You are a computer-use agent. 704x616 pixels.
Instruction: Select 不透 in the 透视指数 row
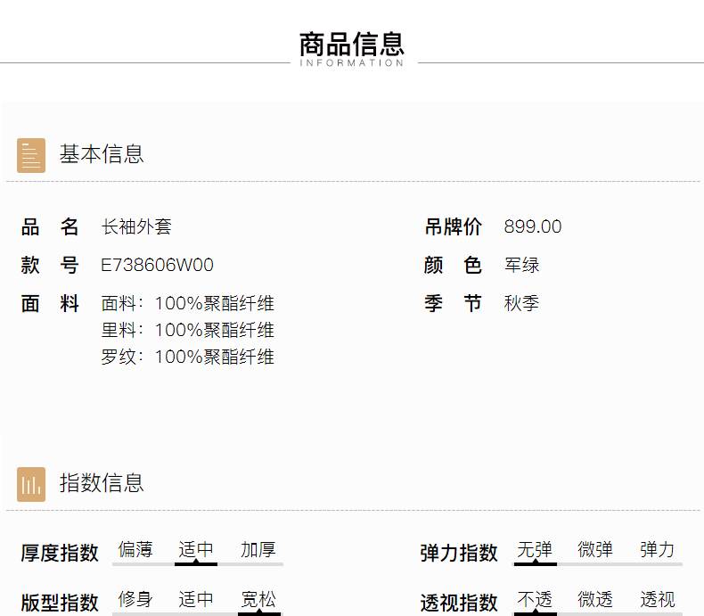[x=535, y=600]
